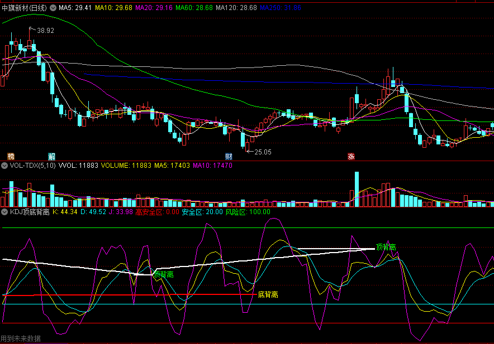Click the tallest cyan volume bar

click(357, 190)
